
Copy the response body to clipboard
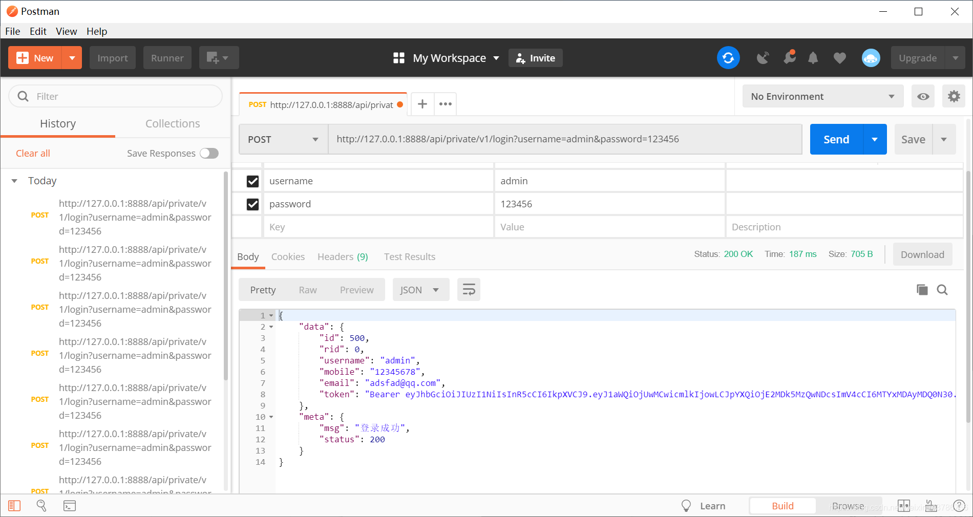click(x=922, y=290)
